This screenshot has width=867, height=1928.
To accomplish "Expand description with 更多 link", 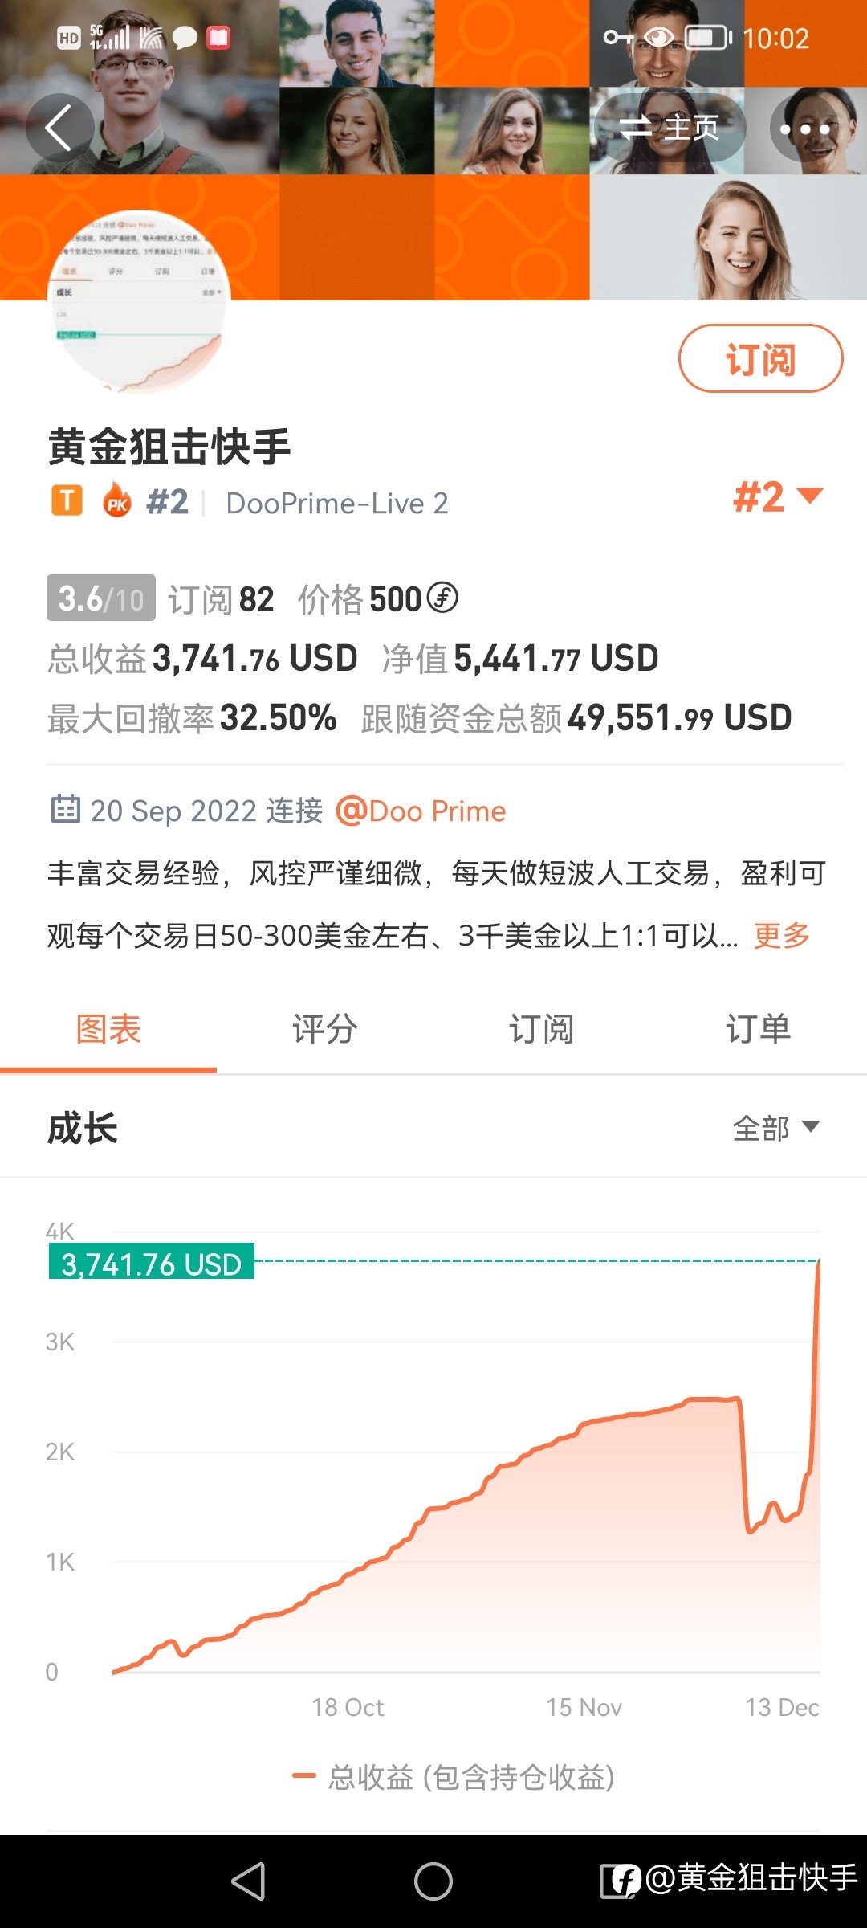I will coord(782,935).
